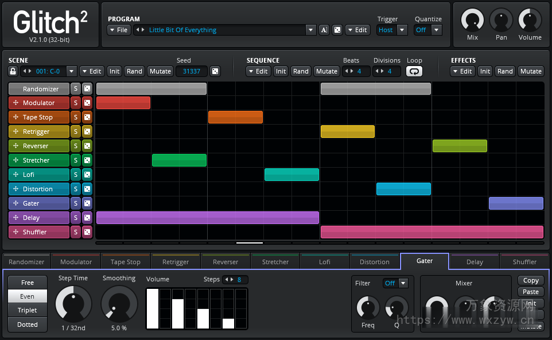Expand the Trigger Host dropdown
Screen dimensions: 552x340
(x=402, y=30)
